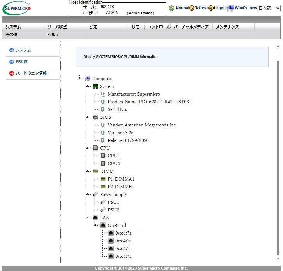This screenshot has height=271, width=283.
Task: Click the PSU1 power supply icon
Action: coord(103,202)
